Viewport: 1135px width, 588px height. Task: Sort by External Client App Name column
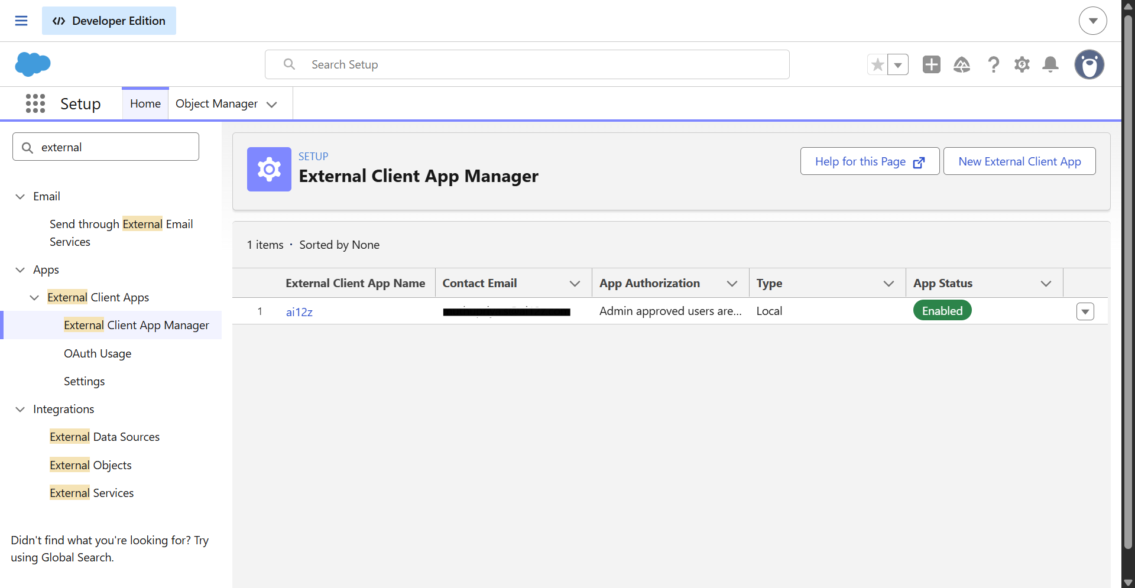click(x=355, y=283)
